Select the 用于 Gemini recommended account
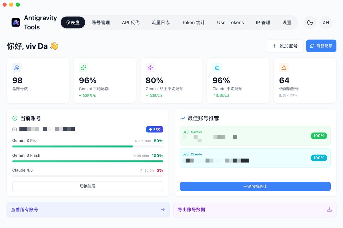343x228 pixels. (255, 136)
